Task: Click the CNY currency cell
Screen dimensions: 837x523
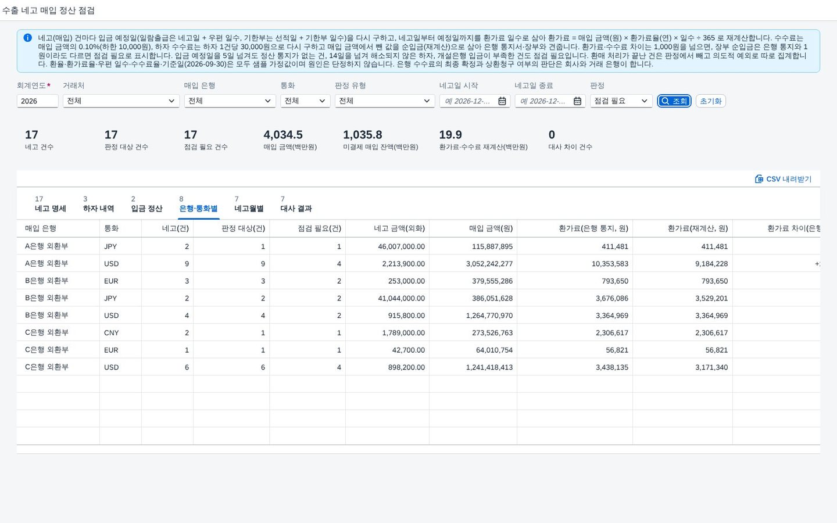Action: pos(120,332)
